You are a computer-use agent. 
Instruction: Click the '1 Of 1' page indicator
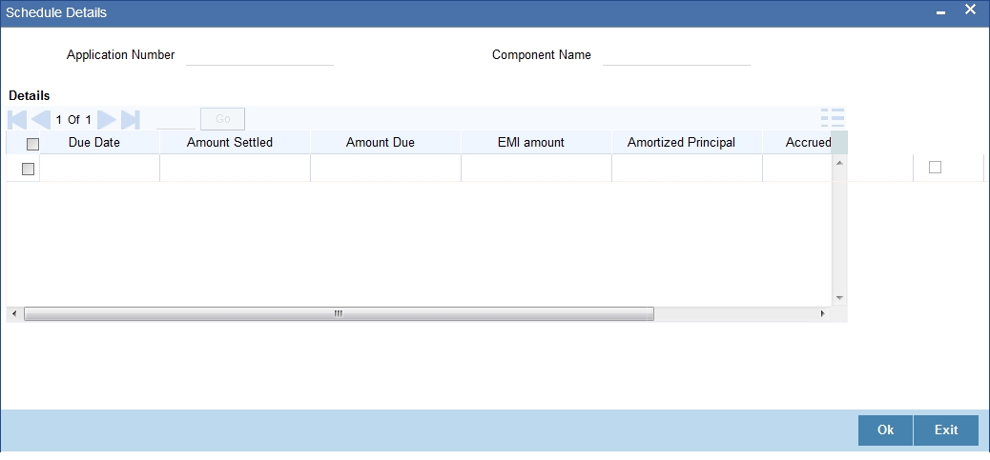pos(73,120)
